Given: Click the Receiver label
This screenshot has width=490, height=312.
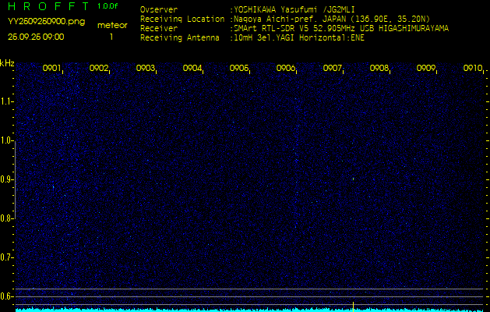Looking at the screenshot, I should point(159,29).
